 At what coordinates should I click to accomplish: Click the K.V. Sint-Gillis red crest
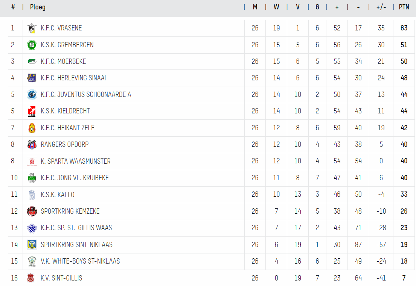tap(31, 278)
